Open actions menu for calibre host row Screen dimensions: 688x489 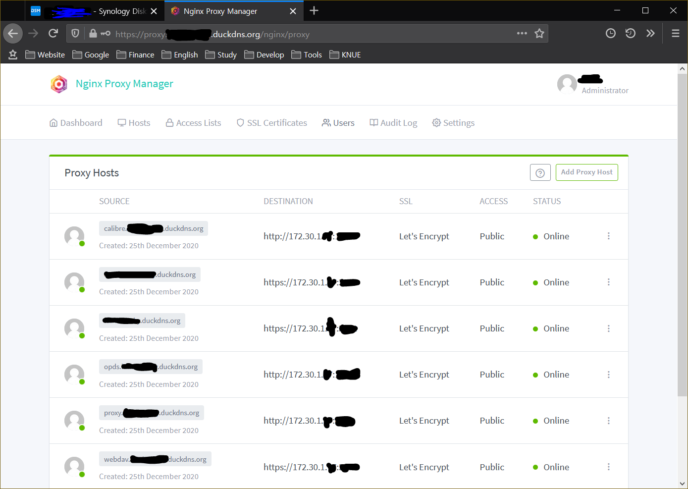click(609, 236)
